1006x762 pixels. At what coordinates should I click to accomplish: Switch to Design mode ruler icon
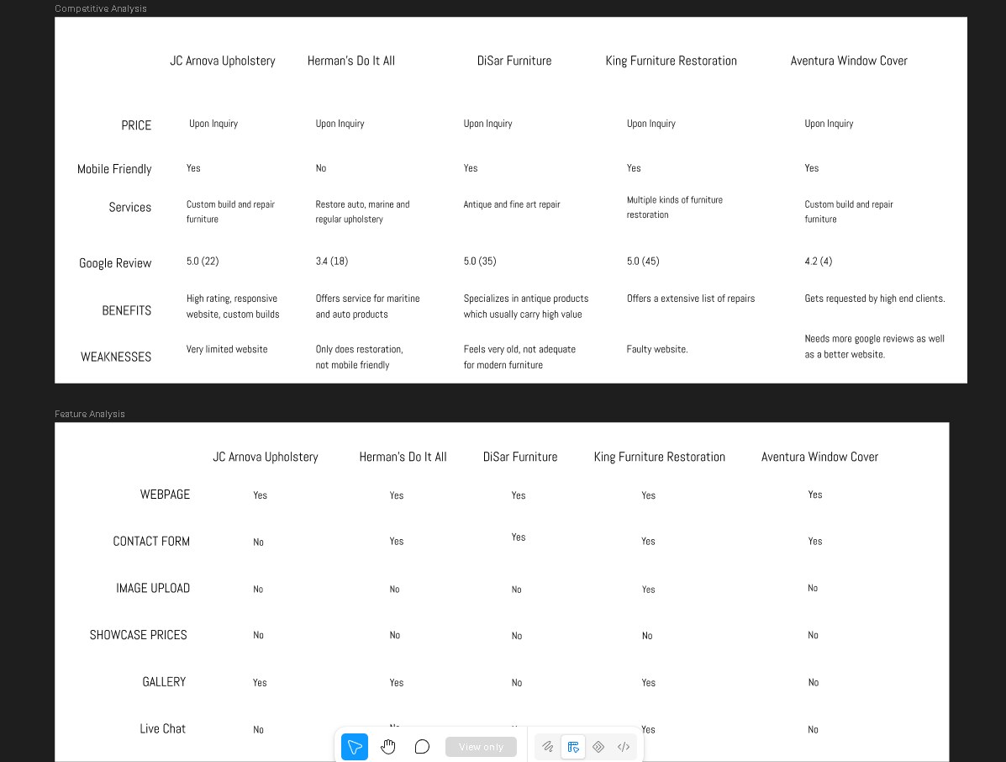click(573, 747)
